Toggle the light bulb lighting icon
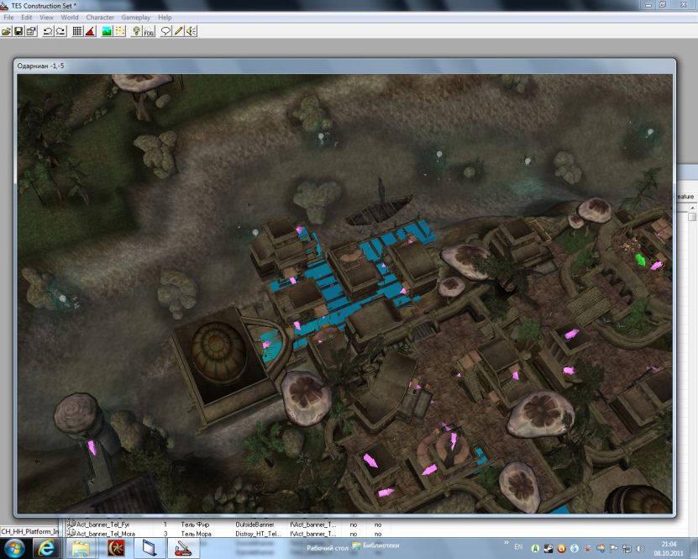Viewport: 698px width, 559px height. click(136, 31)
